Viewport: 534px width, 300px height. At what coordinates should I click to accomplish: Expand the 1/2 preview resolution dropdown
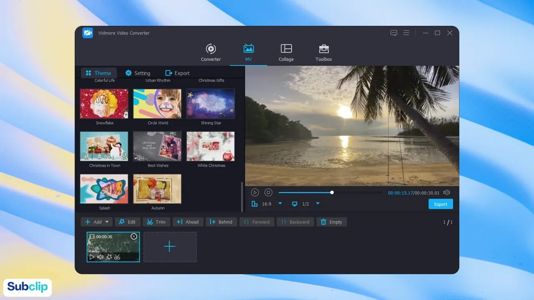pyautogui.click(x=317, y=204)
